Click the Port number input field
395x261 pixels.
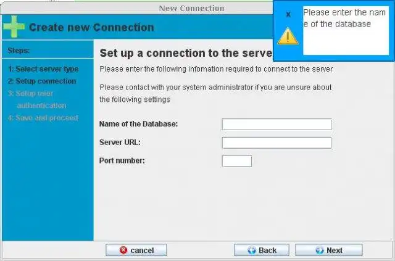[237, 161]
